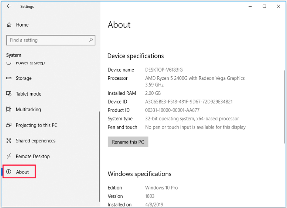The image size is (287, 208).
Task: Select the Tablet mode icon
Action: click(x=9, y=94)
